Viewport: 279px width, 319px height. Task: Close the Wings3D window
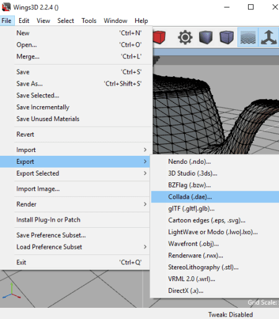[275, 7]
